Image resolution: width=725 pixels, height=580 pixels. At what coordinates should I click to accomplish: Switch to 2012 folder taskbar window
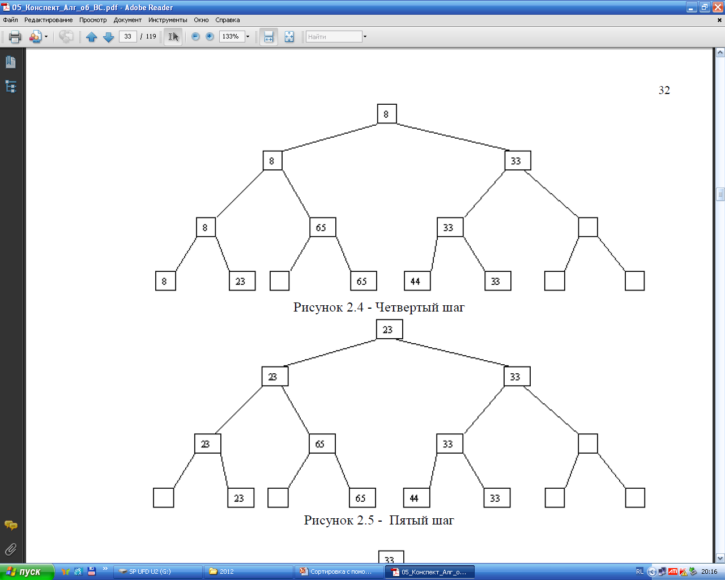(x=249, y=572)
